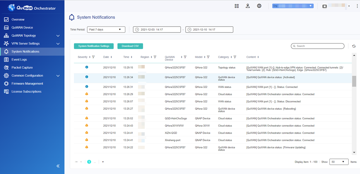Click the XiZhi-QGD device name
The image size is (360, 174).
pyautogui.click(x=171, y=133)
